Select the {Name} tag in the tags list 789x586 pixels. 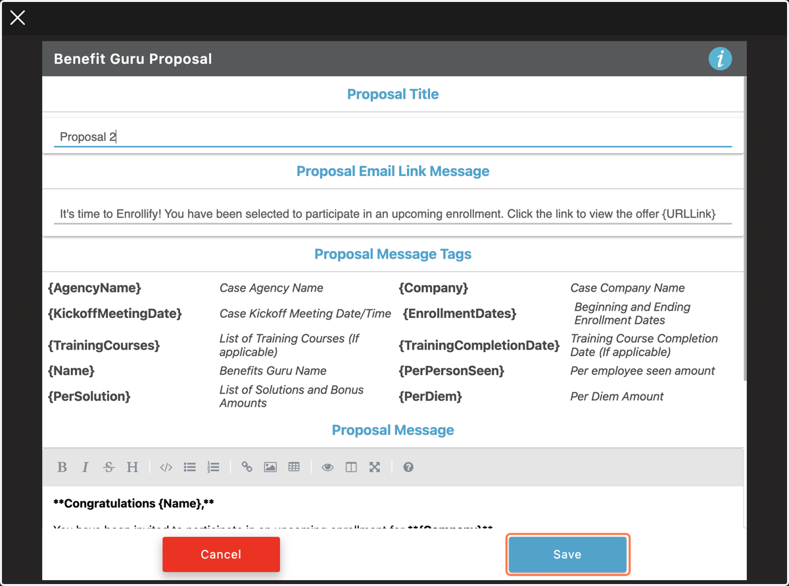pyautogui.click(x=71, y=371)
